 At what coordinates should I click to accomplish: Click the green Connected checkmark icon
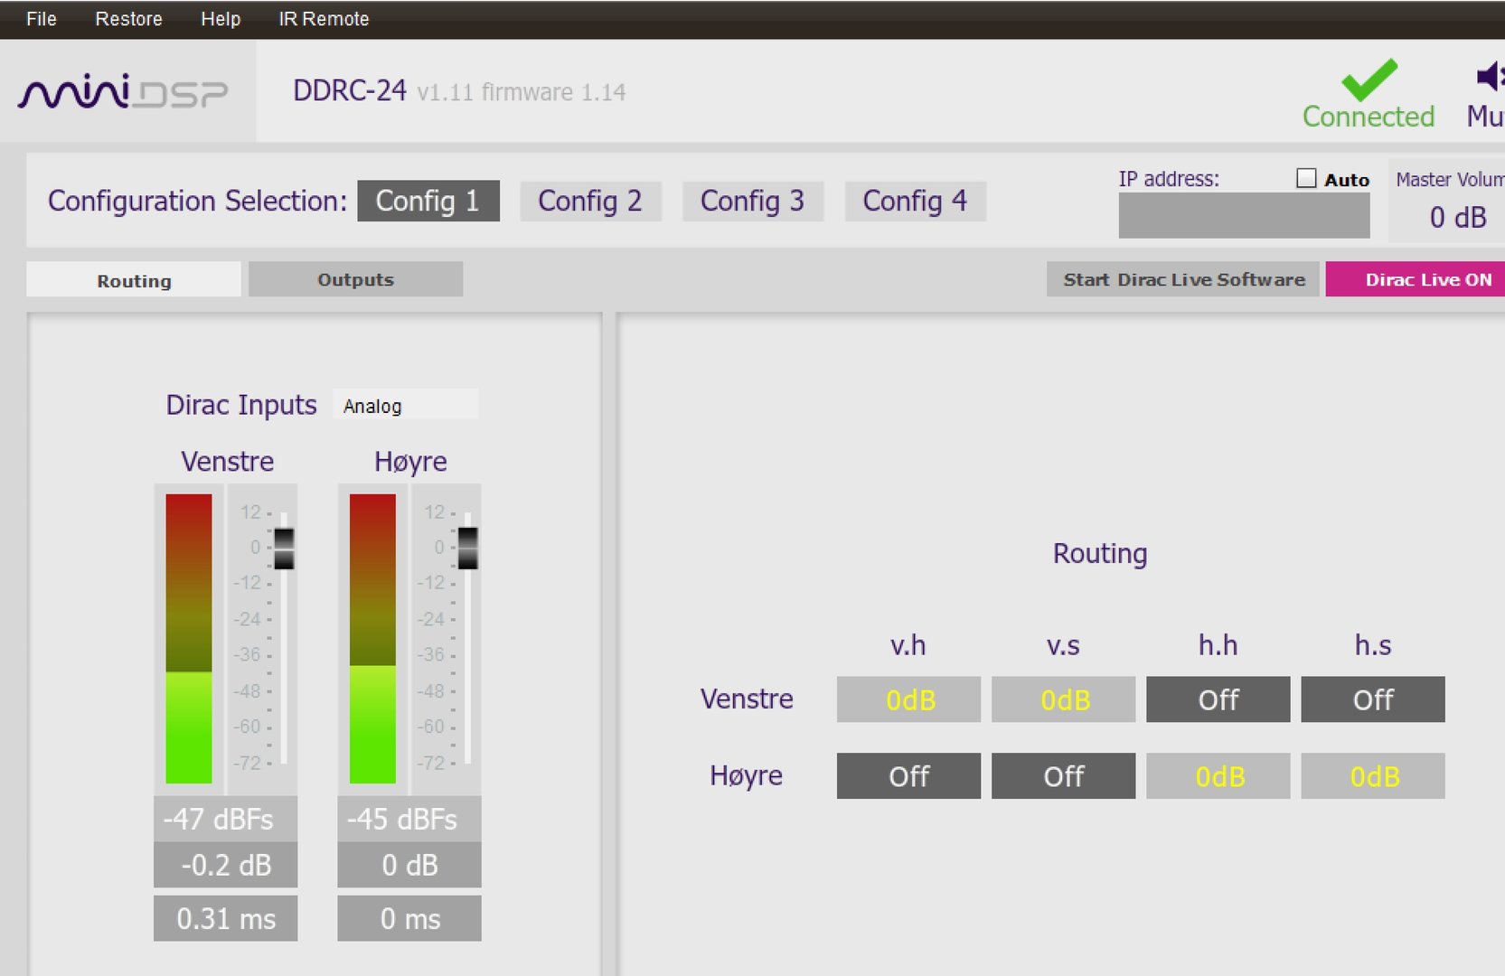[1369, 80]
